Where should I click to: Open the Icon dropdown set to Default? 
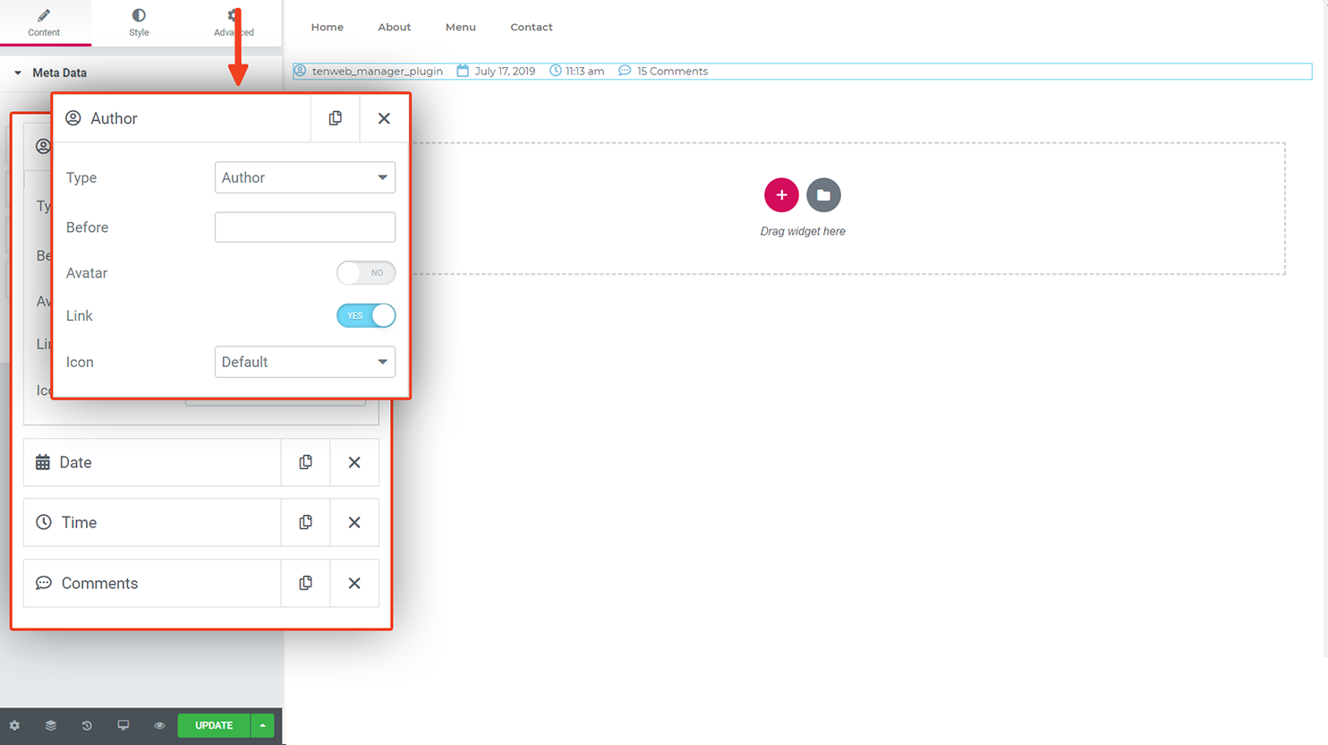(x=304, y=362)
